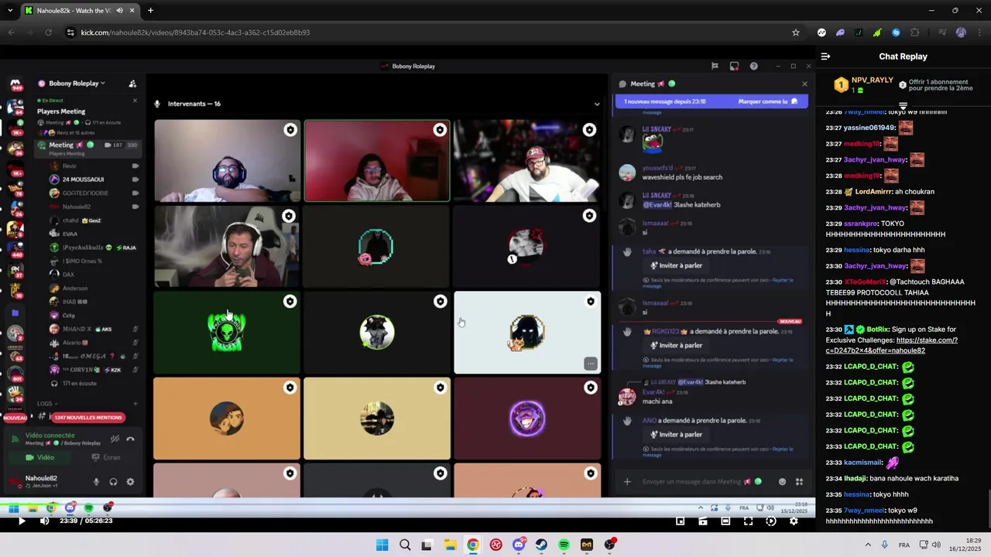Select participant DAX in channel list
Viewport: 991px width, 557px height.
[x=69, y=274]
